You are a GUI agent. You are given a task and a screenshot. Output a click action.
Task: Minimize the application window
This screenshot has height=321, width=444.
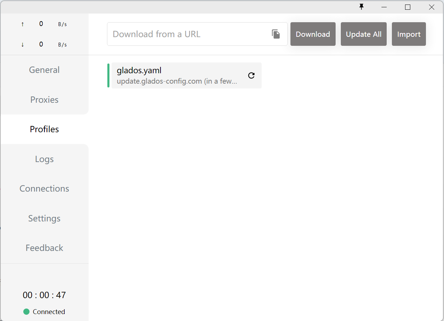384,7
